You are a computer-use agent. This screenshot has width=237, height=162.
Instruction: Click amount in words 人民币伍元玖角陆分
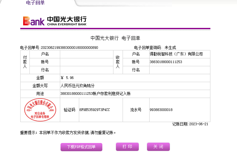77,86
